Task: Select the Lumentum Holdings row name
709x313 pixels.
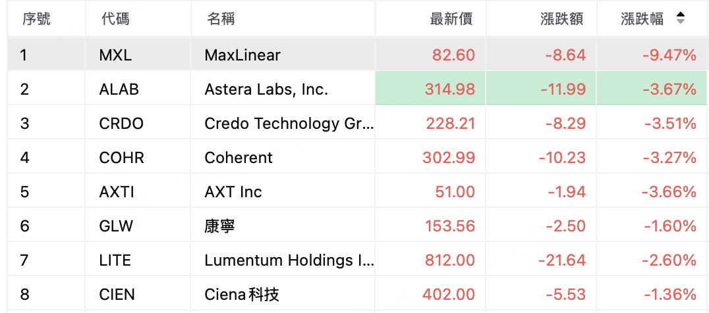Action: [289, 260]
